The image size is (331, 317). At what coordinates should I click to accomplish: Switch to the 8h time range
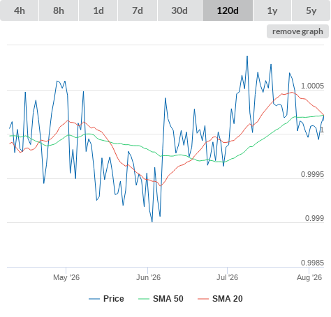pos(59,10)
